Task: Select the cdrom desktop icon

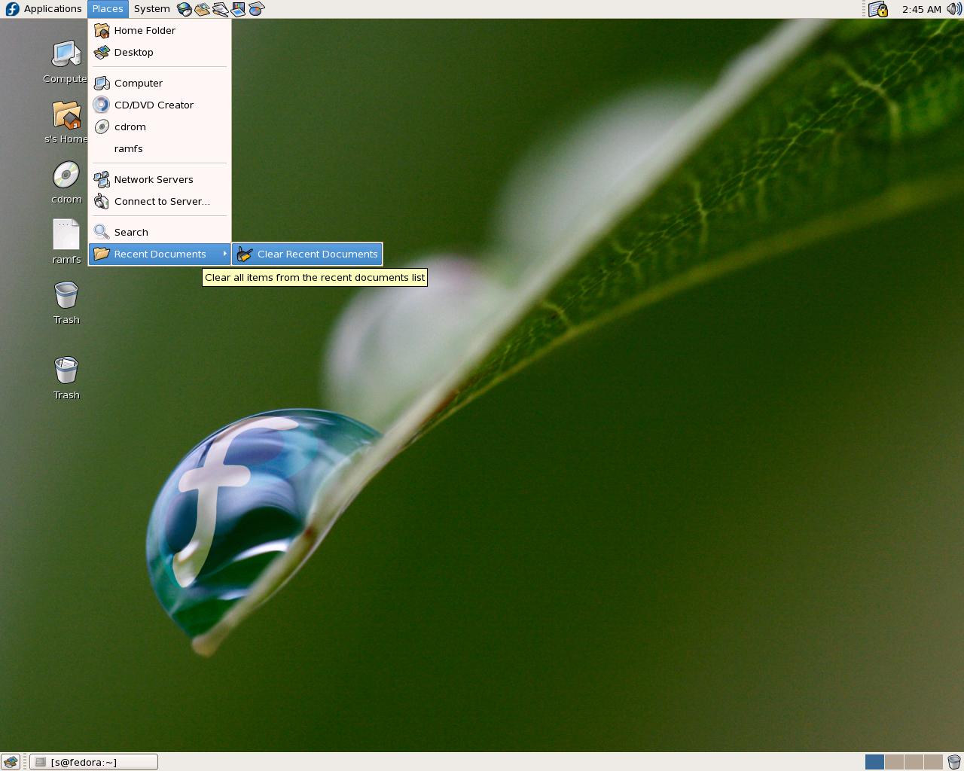Action: click(66, 182)
